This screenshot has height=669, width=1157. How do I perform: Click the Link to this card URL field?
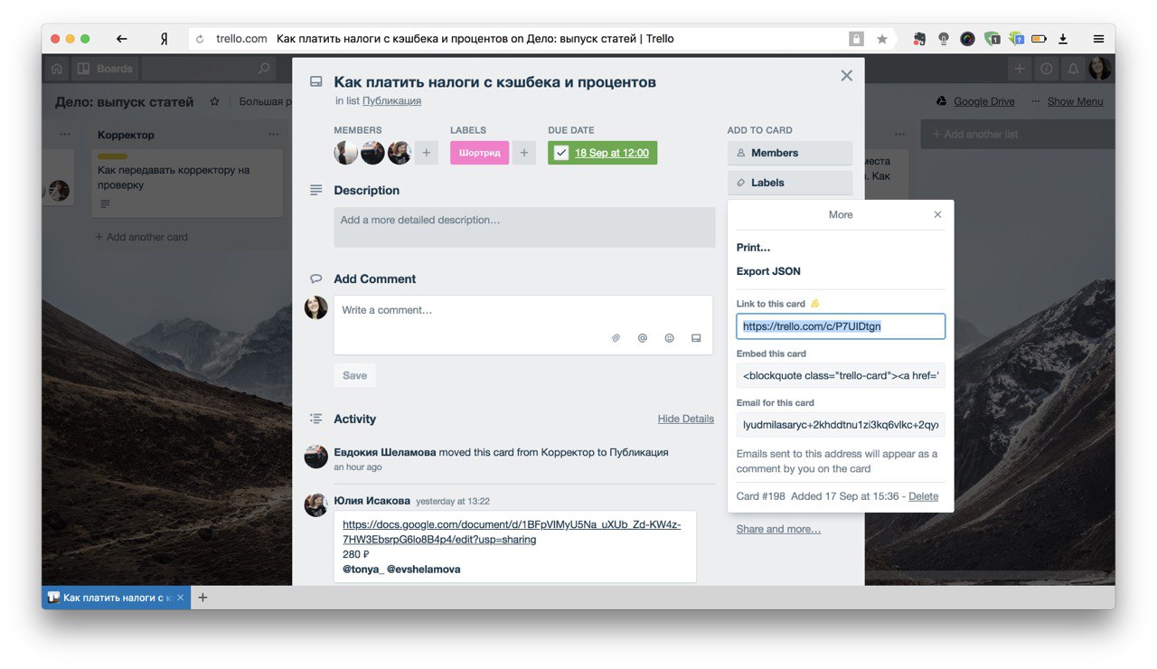tap(841, 326)
